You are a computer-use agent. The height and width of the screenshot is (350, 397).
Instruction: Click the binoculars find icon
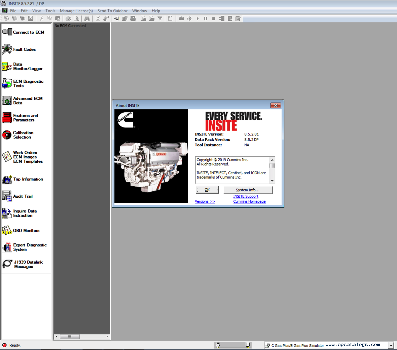pyautogui.click(x=87, y=18)
